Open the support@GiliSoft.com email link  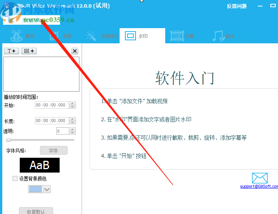coord(259,186)
